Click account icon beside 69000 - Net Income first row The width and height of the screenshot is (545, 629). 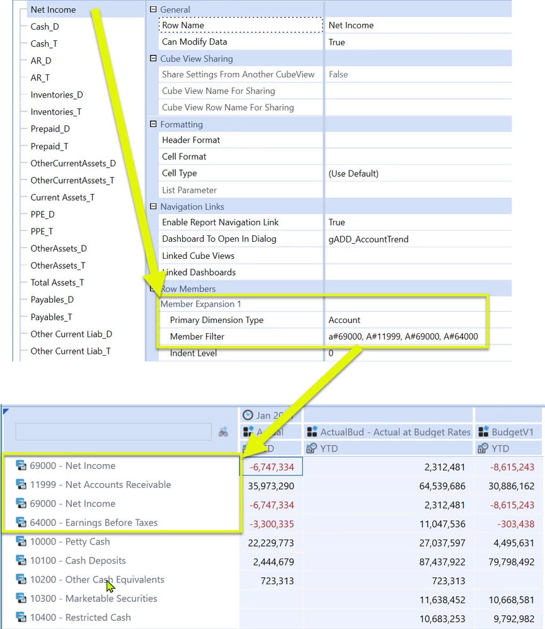point(21,465)
